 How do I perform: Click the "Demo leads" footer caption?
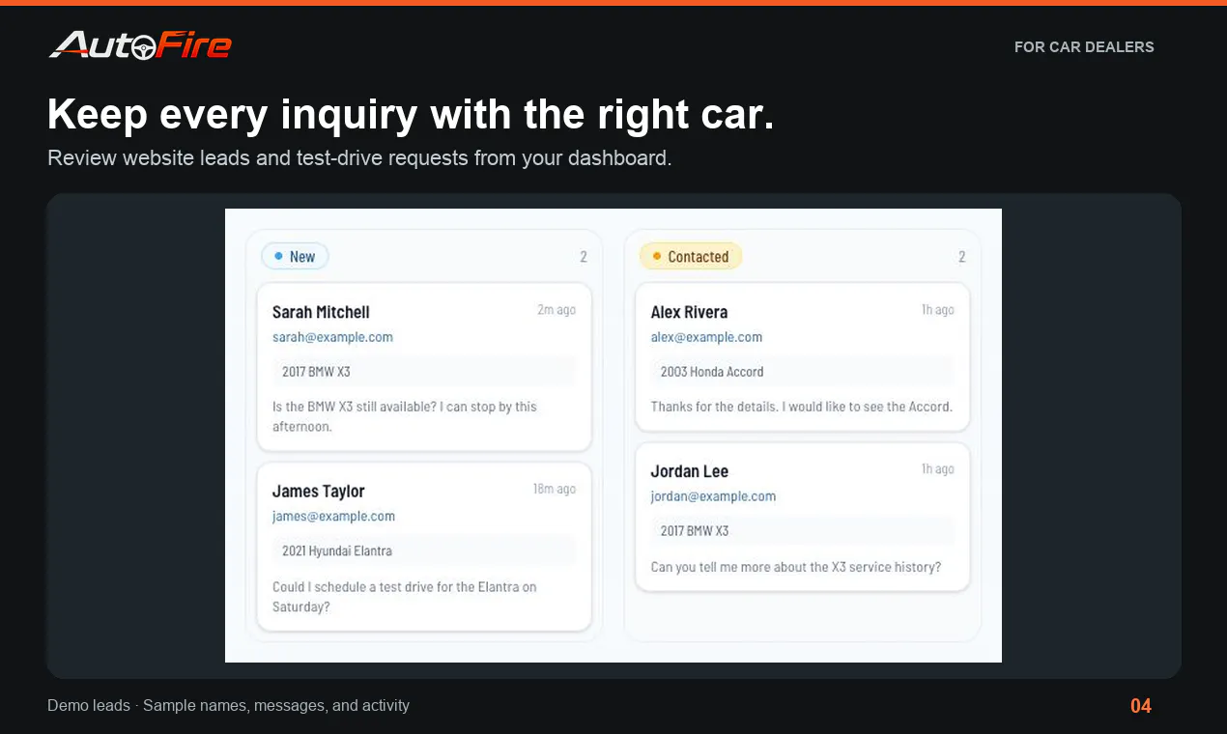(228, 706)
